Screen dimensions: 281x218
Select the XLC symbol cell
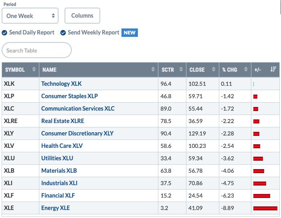[20, 109]
